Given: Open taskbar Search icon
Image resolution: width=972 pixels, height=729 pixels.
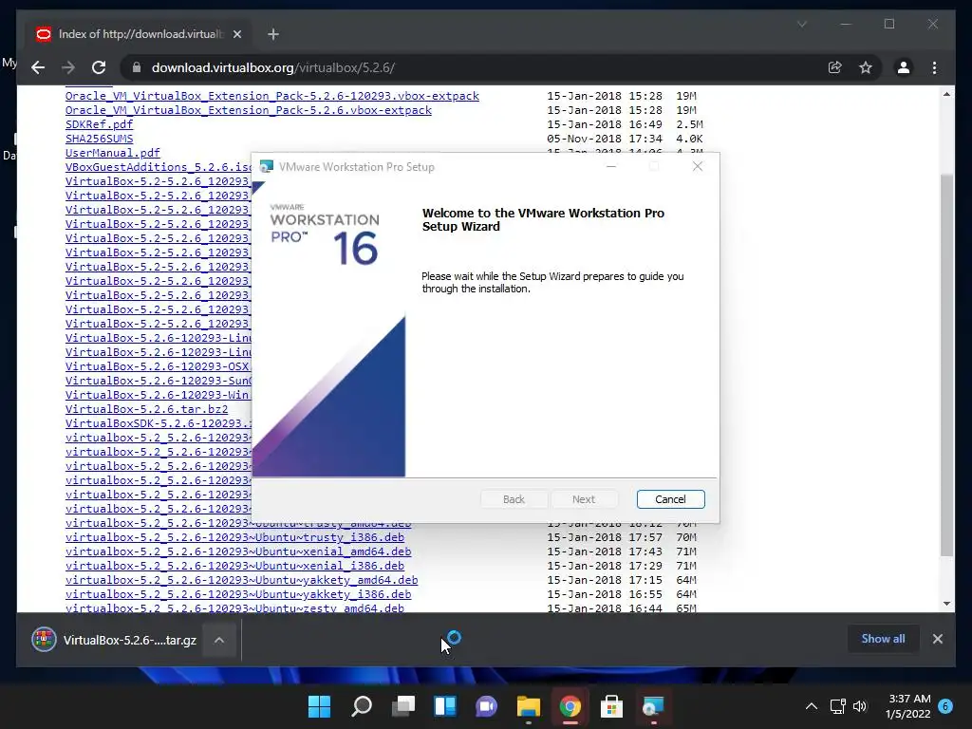Looking at the screenshot, I should point(362,706).
